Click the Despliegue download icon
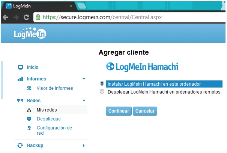The height and width of the screenshot is (153, 227). pos(29,119)
